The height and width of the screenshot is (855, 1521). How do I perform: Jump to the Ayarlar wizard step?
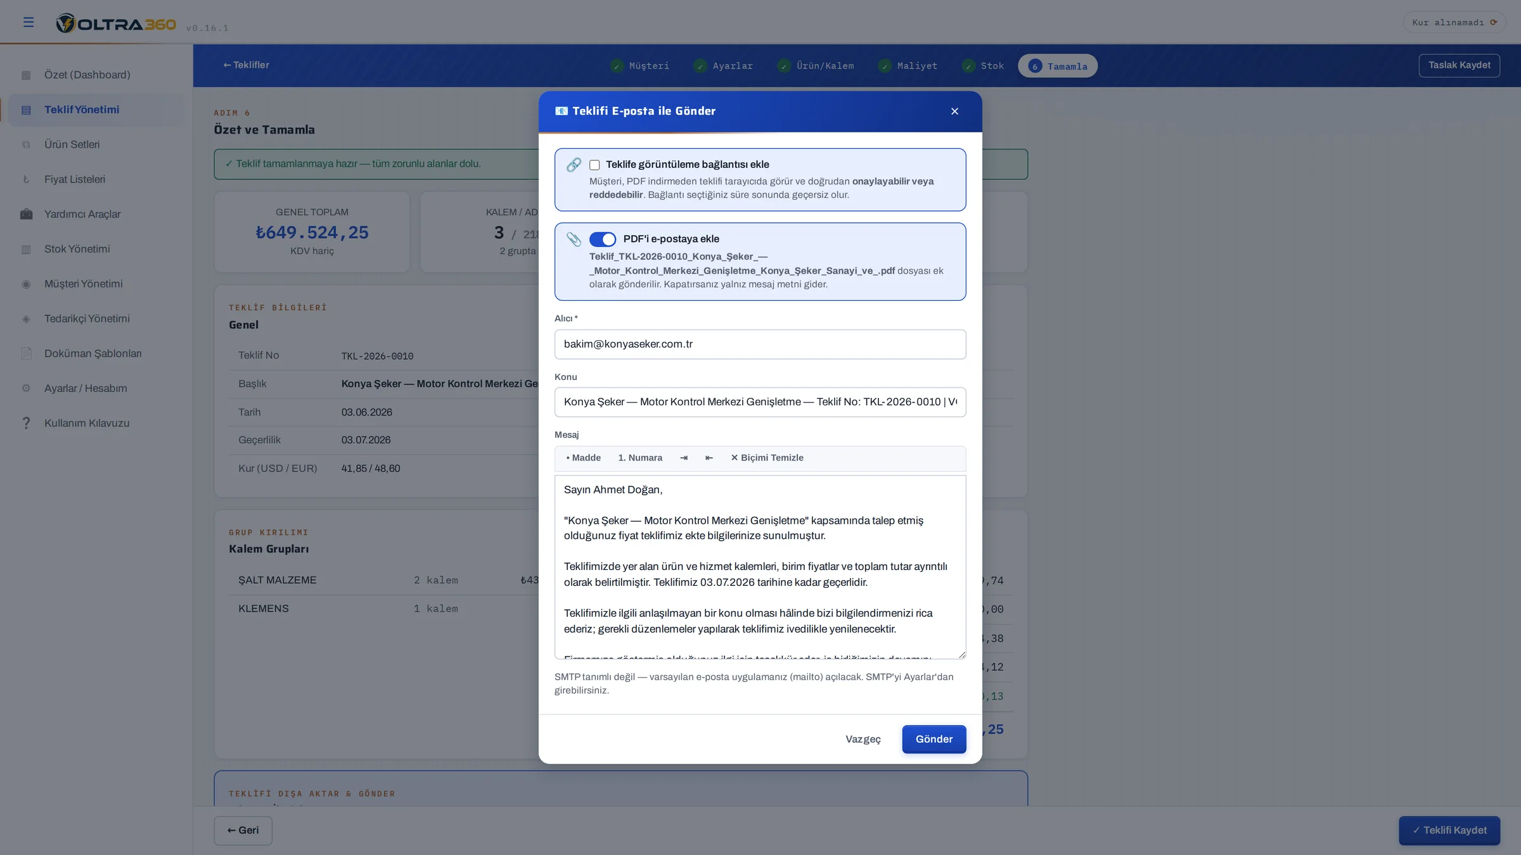tap(723, 66)
